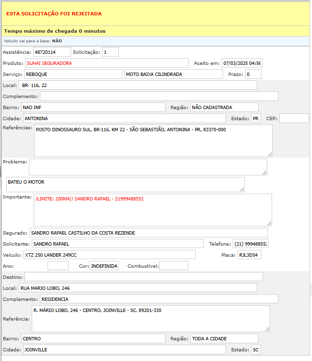Click inside the Referências text area about POSTO DINOSSAURO
The height and width of the screenshot is (361, 312).
click(153, 140)
